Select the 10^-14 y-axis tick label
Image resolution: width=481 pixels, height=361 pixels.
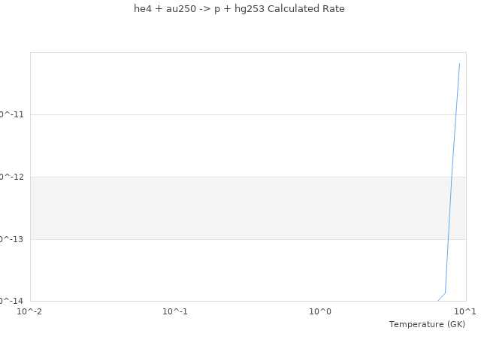(x=12, y=301)
